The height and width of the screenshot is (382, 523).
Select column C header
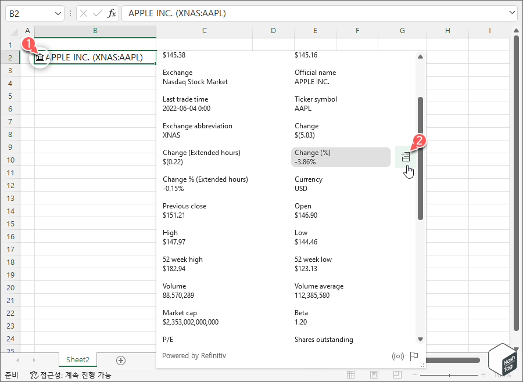[x=204, y=31]
